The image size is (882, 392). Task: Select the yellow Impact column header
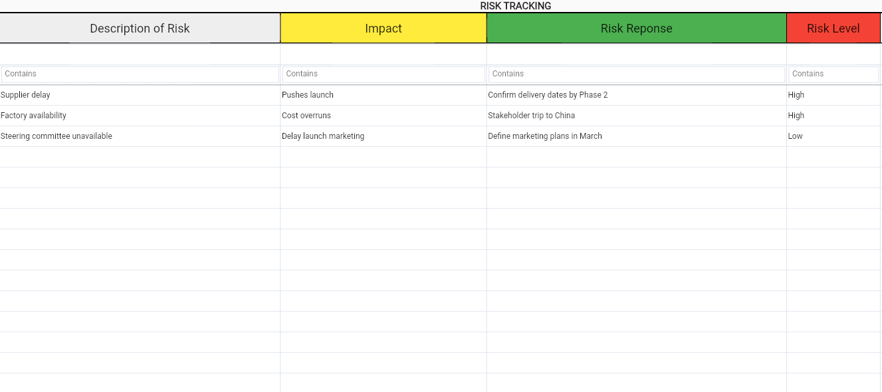click(x=384, y=29)
